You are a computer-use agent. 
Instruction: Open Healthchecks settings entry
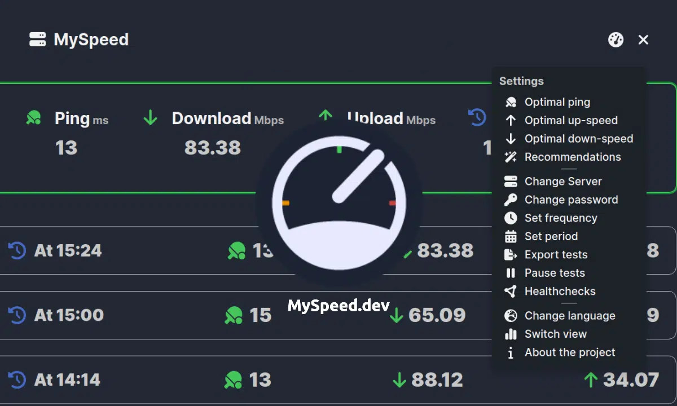[560, 292]
